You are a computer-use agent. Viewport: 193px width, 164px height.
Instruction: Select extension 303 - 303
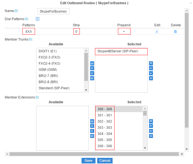(119, 128)
